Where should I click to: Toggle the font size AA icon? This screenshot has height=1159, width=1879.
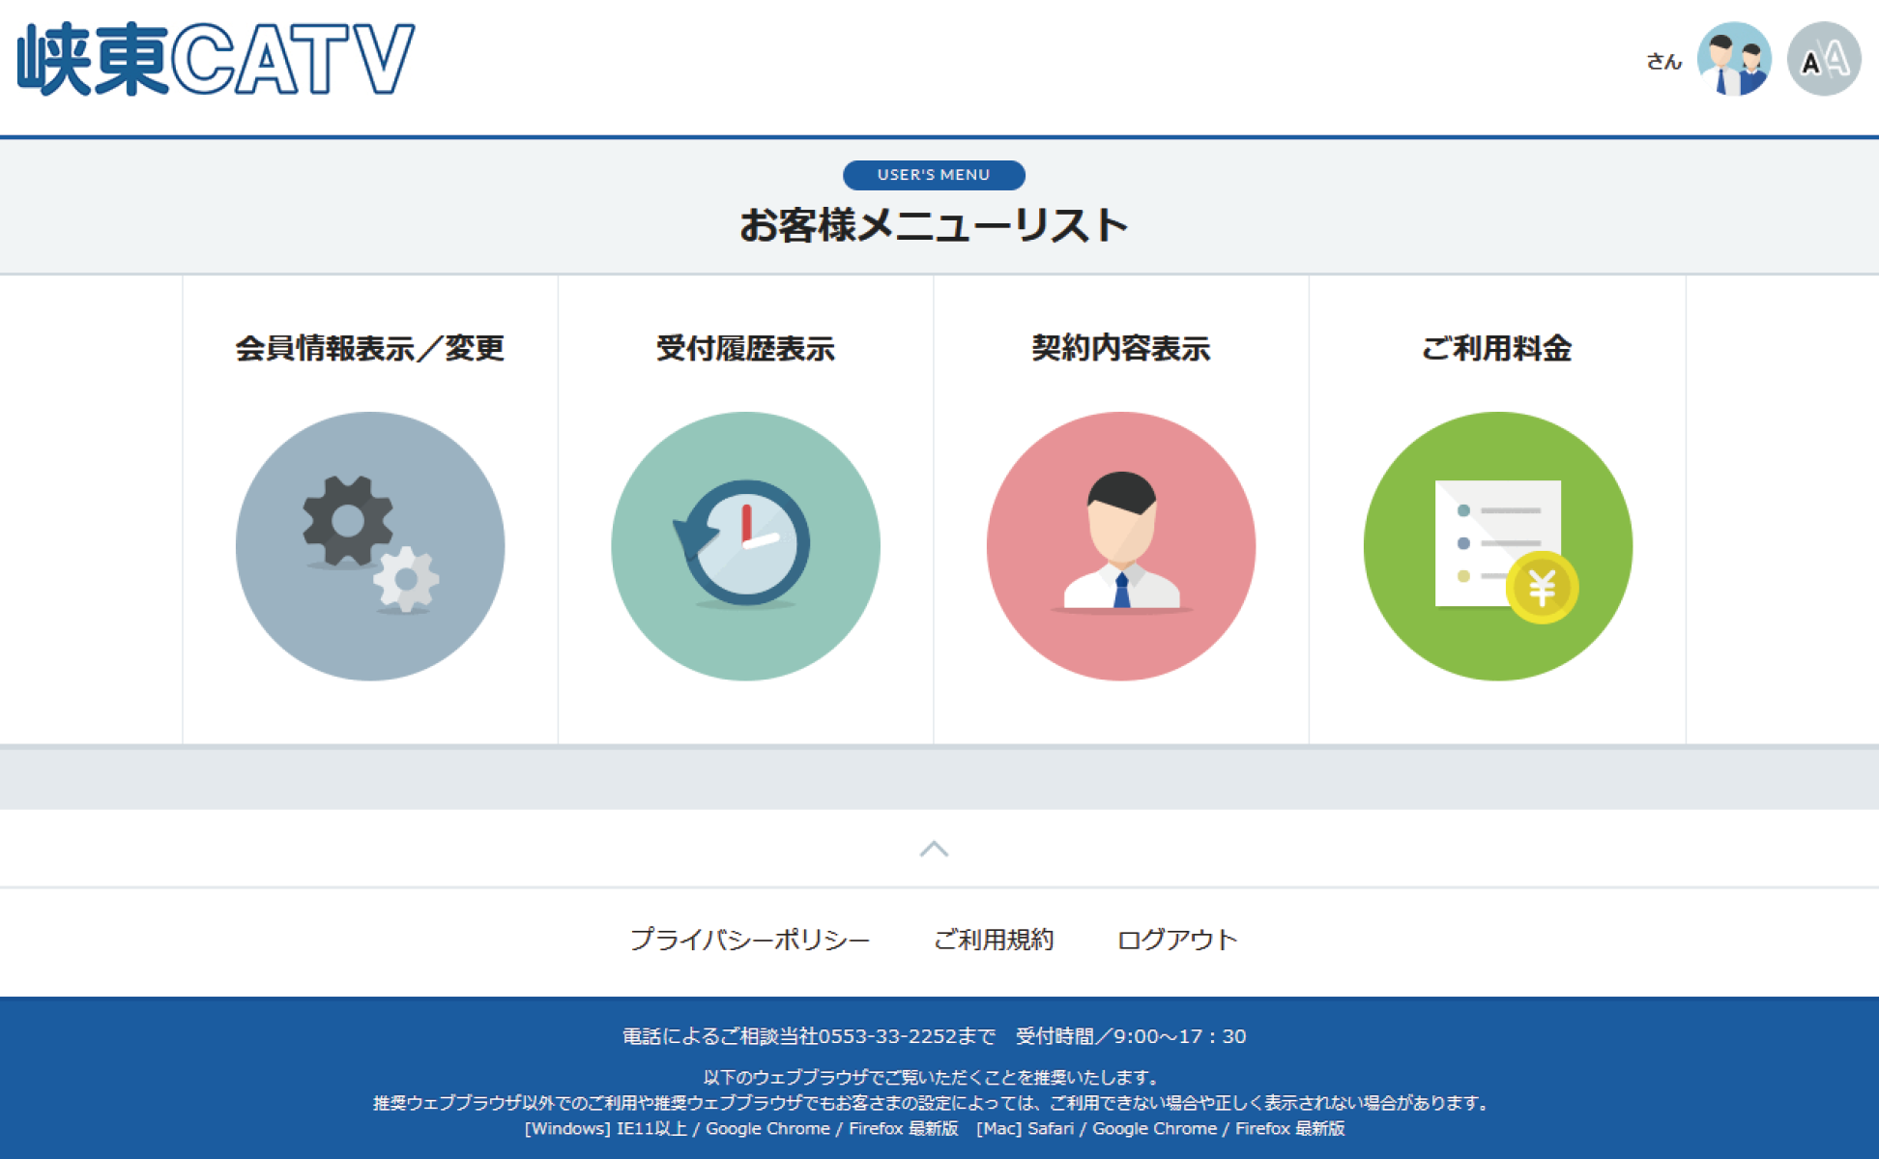1824,60
